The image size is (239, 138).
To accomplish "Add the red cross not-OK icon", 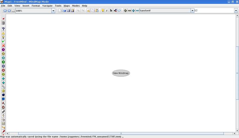I will tap(3, 46).
